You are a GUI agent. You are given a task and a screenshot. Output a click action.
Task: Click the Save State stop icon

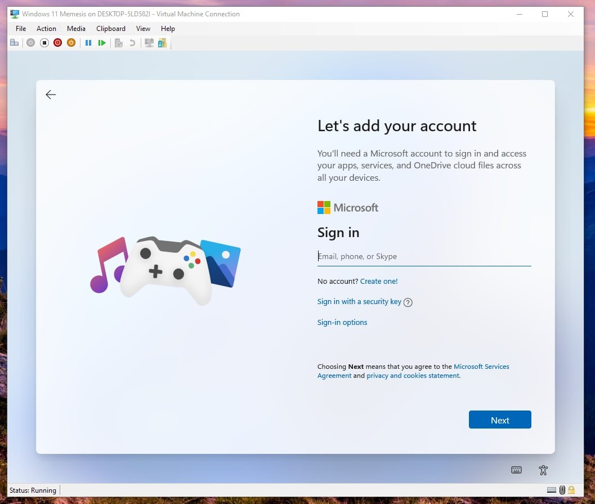[x=44, y=42]
